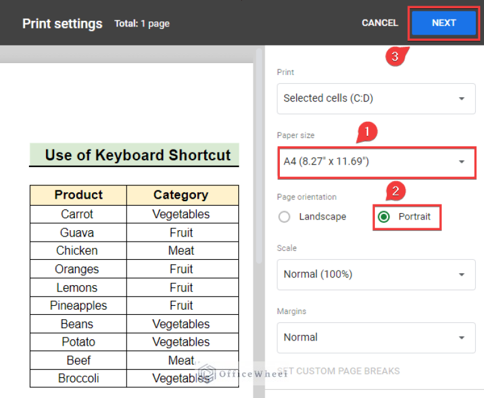Click the OfficeWheel watermark logo

[207, 374]
